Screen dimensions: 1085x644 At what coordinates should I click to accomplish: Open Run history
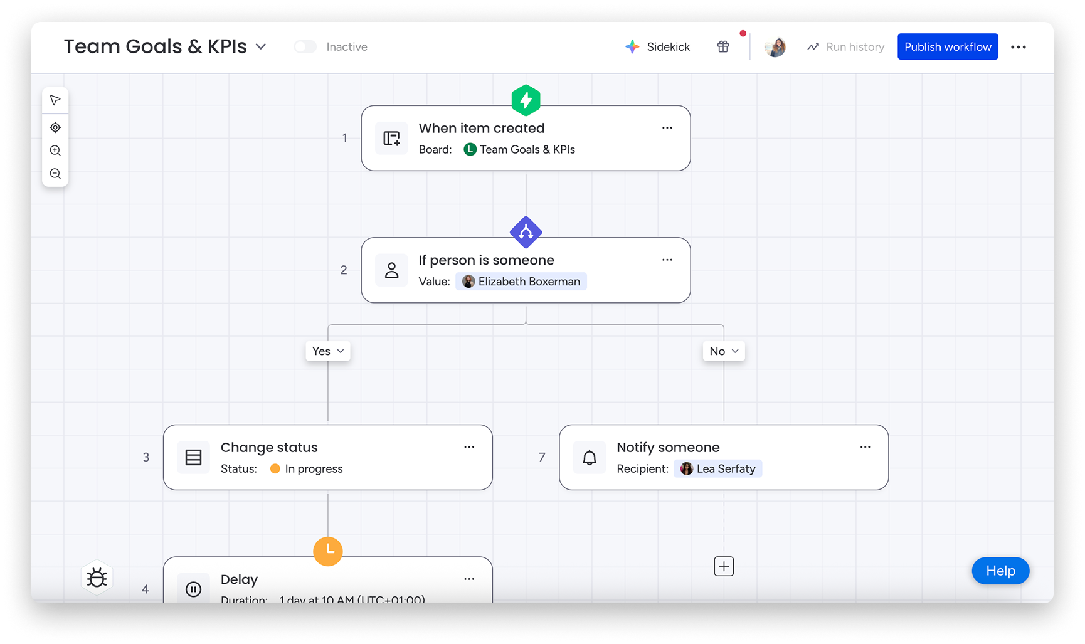click(x=845, y=47)
